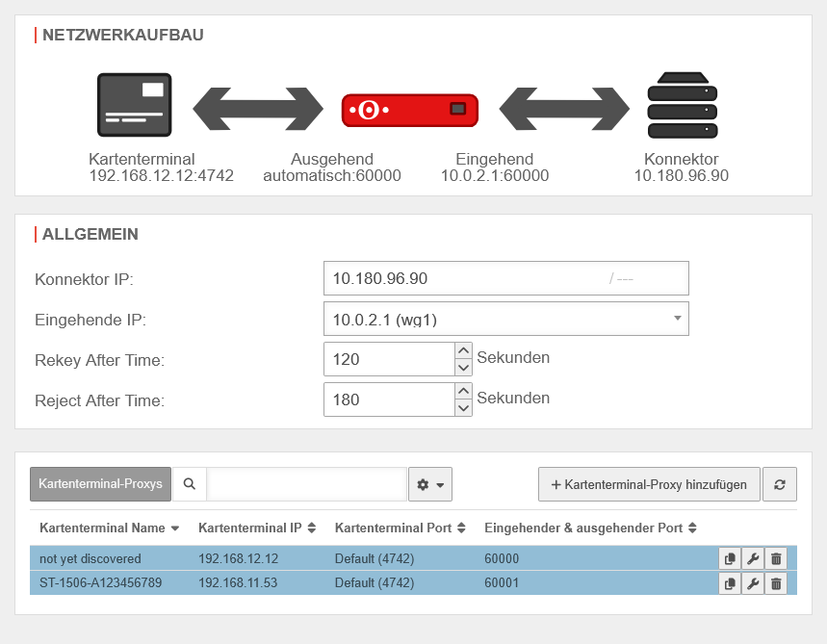Viewport: 827px width, 644px height.
Task: Decrease Rekey After Time value
Action: (x=463, y=368)
